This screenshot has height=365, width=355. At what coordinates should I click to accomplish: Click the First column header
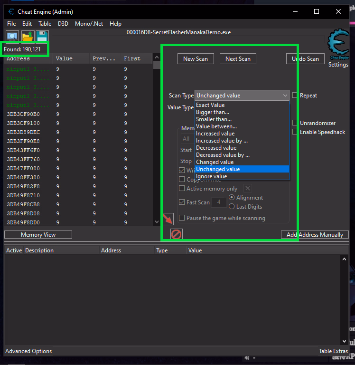pyautogui.click(x=137, y=58)
